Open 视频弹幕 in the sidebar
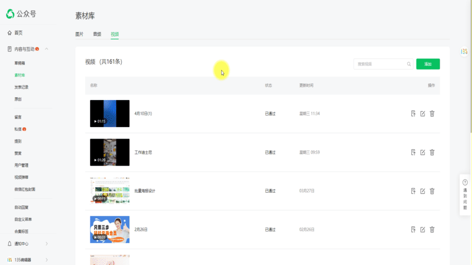Image resolution: width=472 pixels, height=265 pixels. (22, 177)
